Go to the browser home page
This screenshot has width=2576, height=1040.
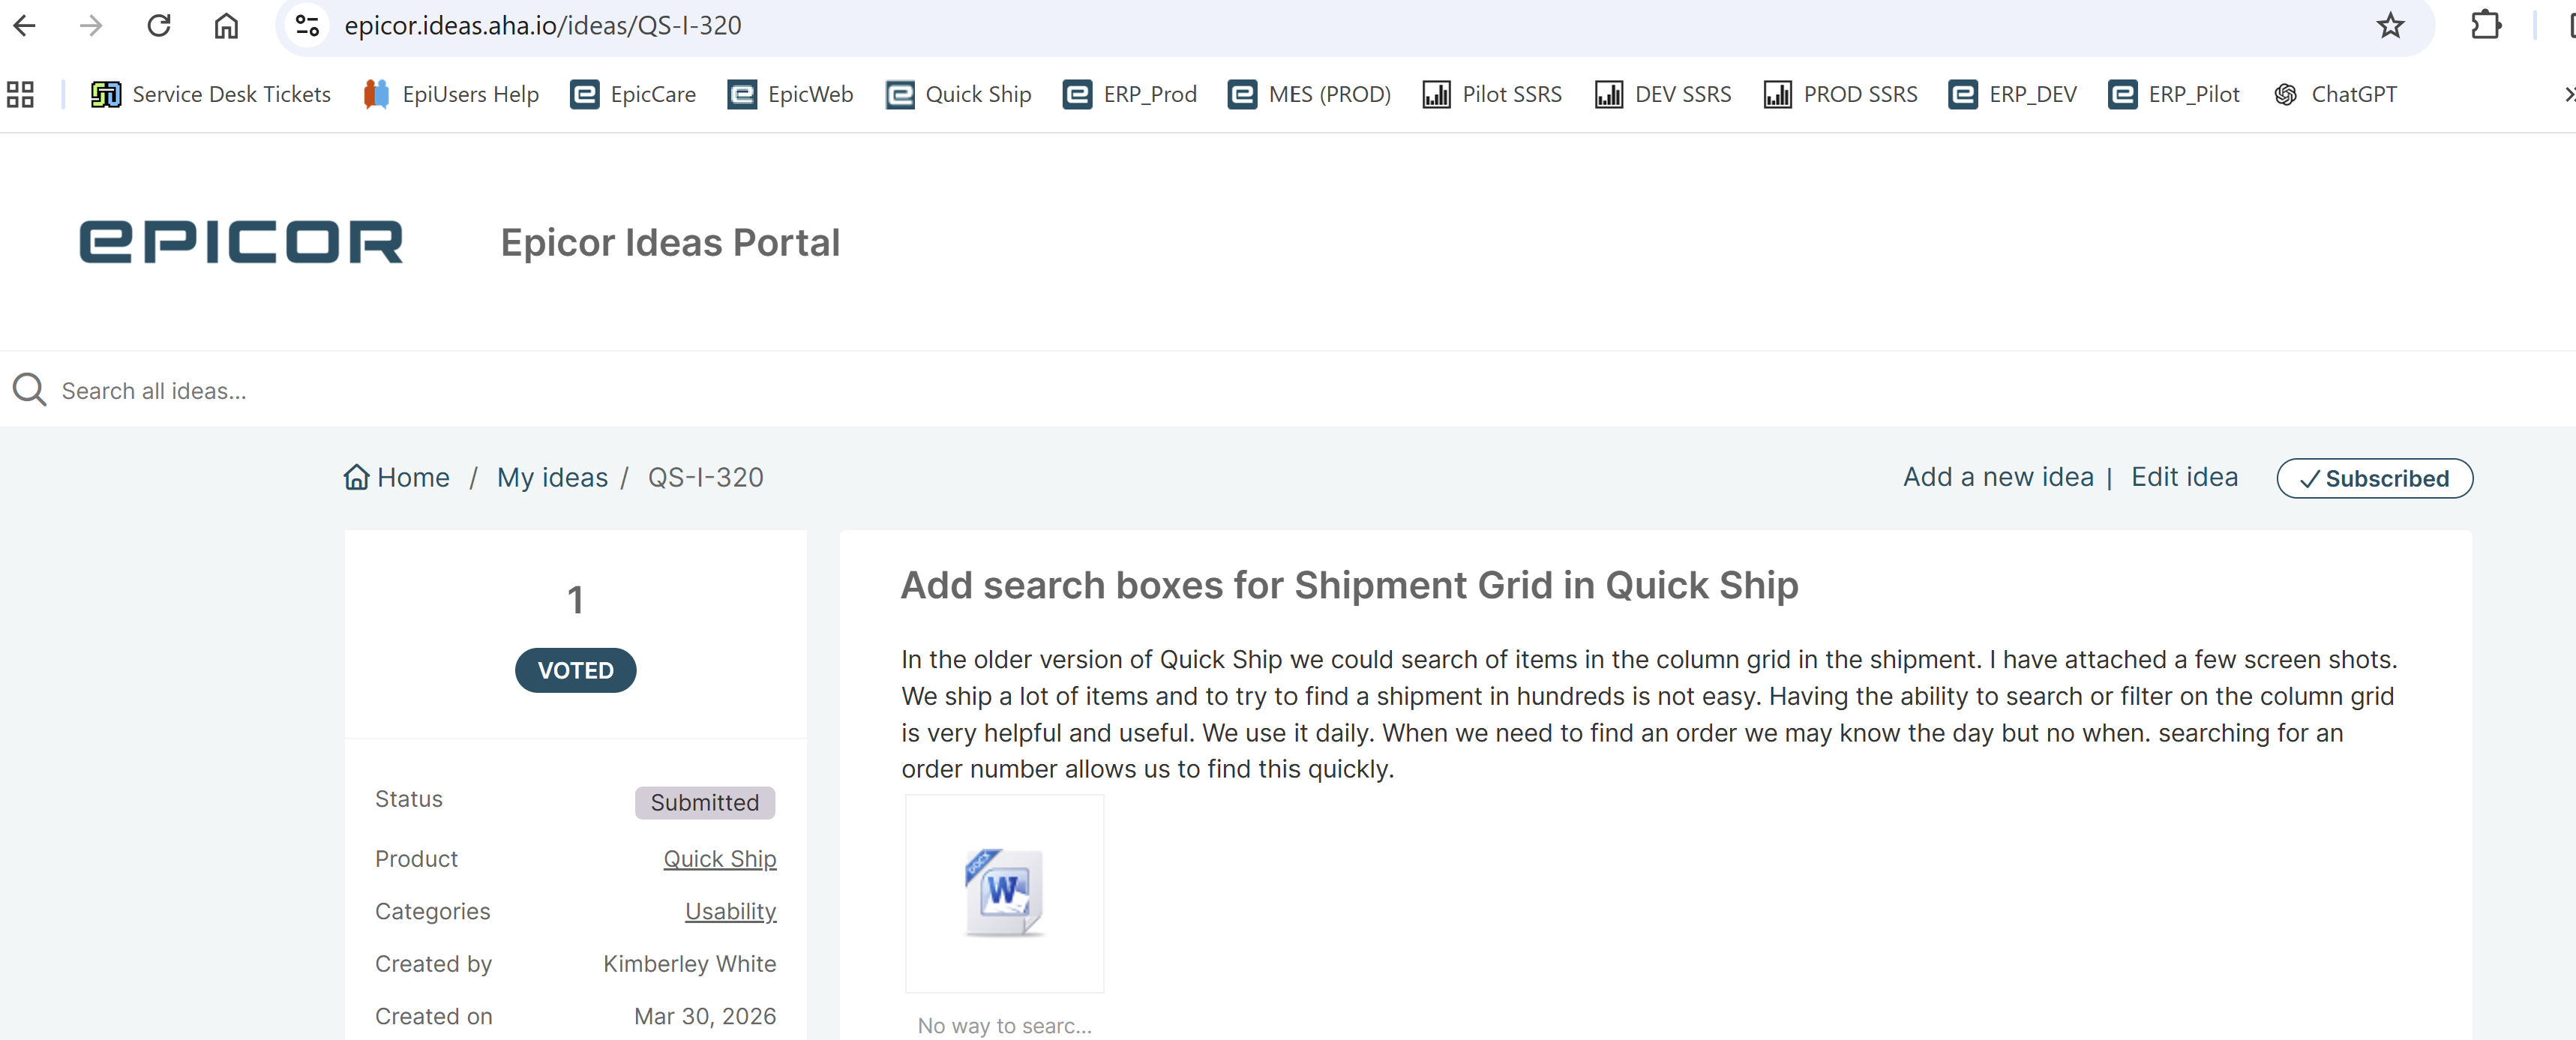point(226,26)
